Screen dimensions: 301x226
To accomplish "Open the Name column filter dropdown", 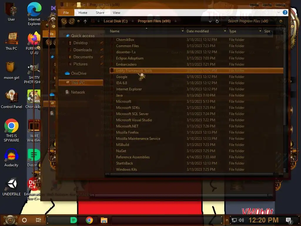I will (182, 31).
